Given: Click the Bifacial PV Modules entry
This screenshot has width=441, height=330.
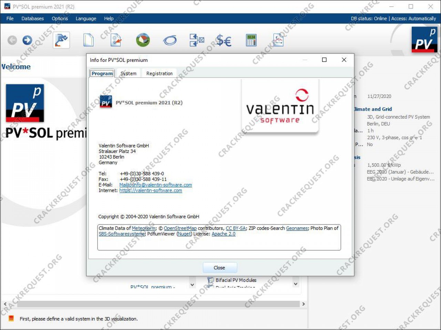Looking at the screenshot, I should [236, 280].
